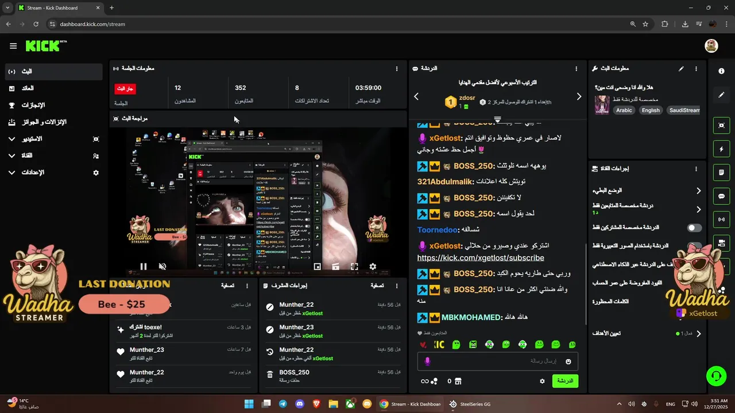
Task: Open chat settings with the gear icon
Action: click(x=542, y=381)
